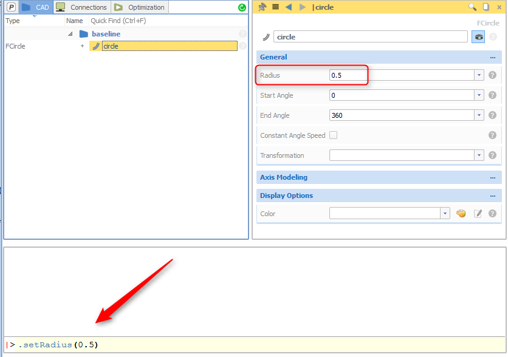The height and width of the screenshot is (357, 508).
Task: Open the Color dropdown arrow
Action: [445, 213]
